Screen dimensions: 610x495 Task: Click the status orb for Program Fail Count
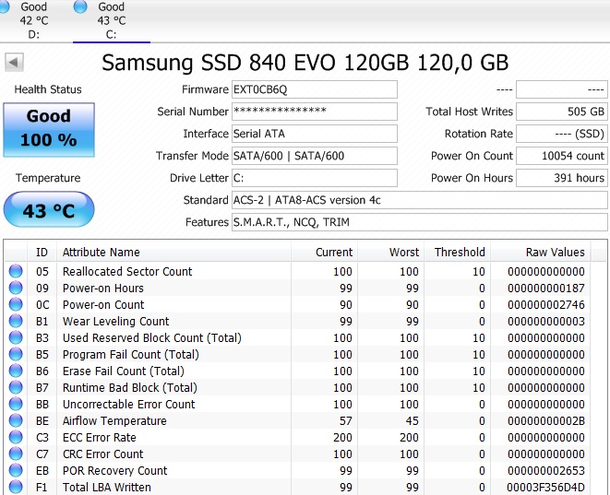[16, 354]
